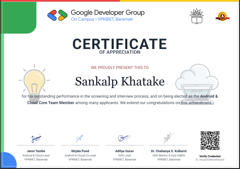Click the name 'Nirjala Pund'
The height and width of the screenshot is (169, 240).
80,151
